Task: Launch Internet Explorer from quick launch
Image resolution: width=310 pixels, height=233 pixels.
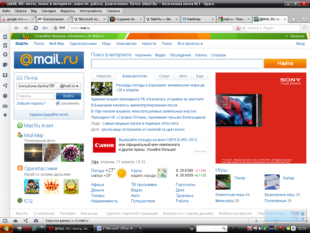Action: pos(35,228)
